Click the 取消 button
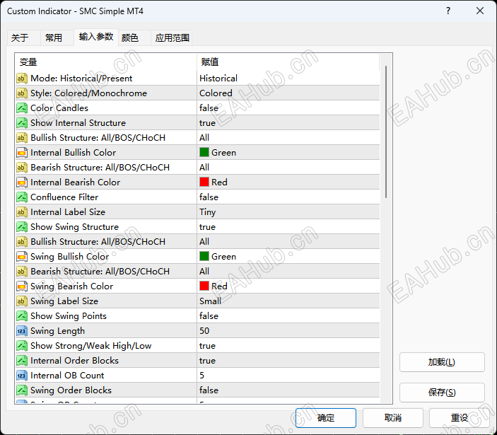 (x=392, y=418)
